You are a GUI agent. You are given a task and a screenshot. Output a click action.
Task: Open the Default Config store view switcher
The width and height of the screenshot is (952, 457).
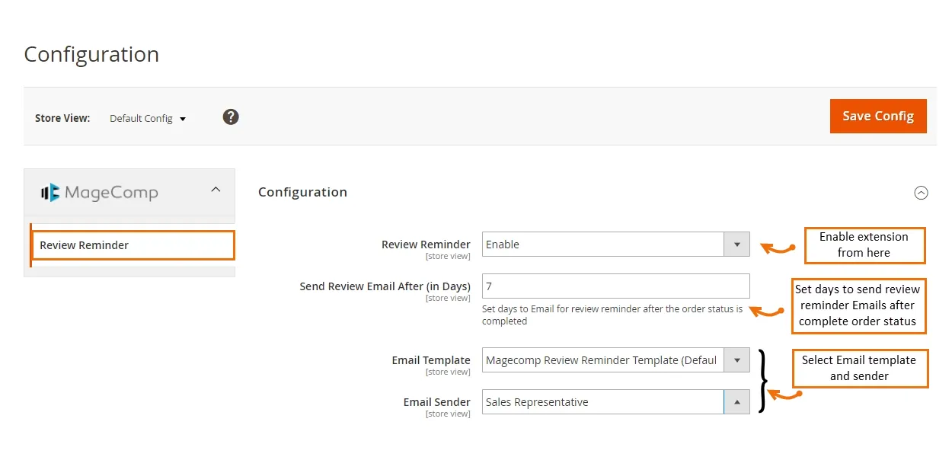[x=148, y=119]
